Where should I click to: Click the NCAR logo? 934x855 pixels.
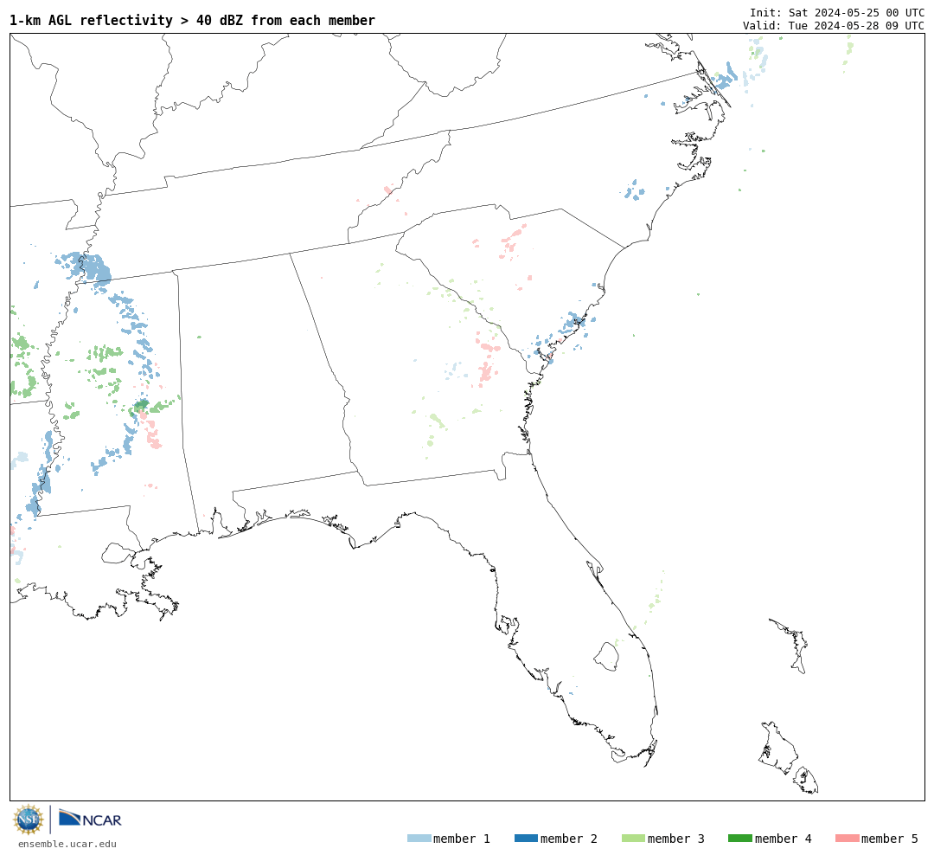91,818
